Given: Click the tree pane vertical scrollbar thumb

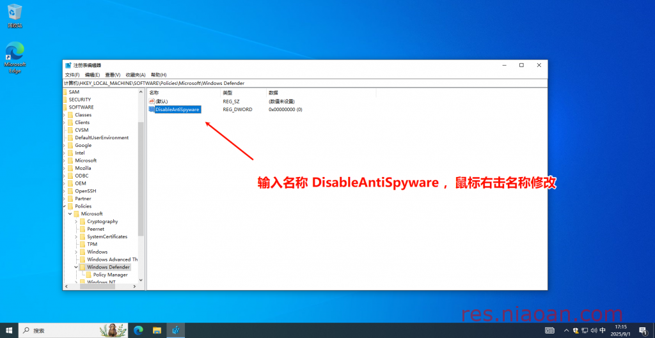Looking at the screenshot, I should coord(141,180).
